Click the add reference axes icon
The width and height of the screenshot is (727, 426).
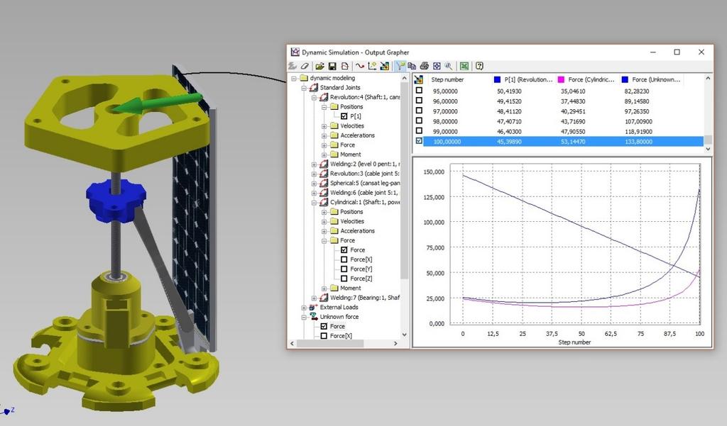[x=372, y=66]
